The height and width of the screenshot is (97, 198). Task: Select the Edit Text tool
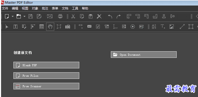coord(16,27)
